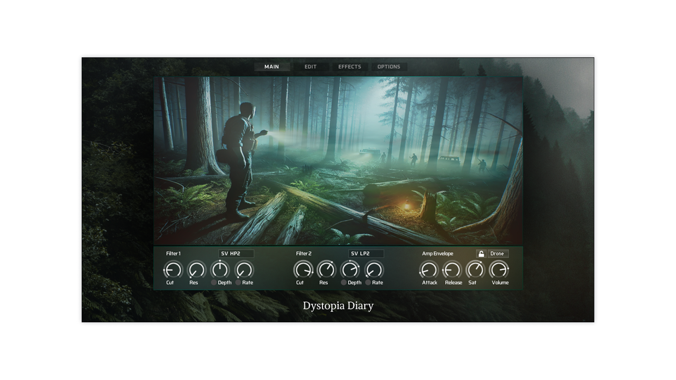Viewport: 676px width, 380px height.
Task: Open the SV HP2 filter type dropdown
Action: [236, 254]
